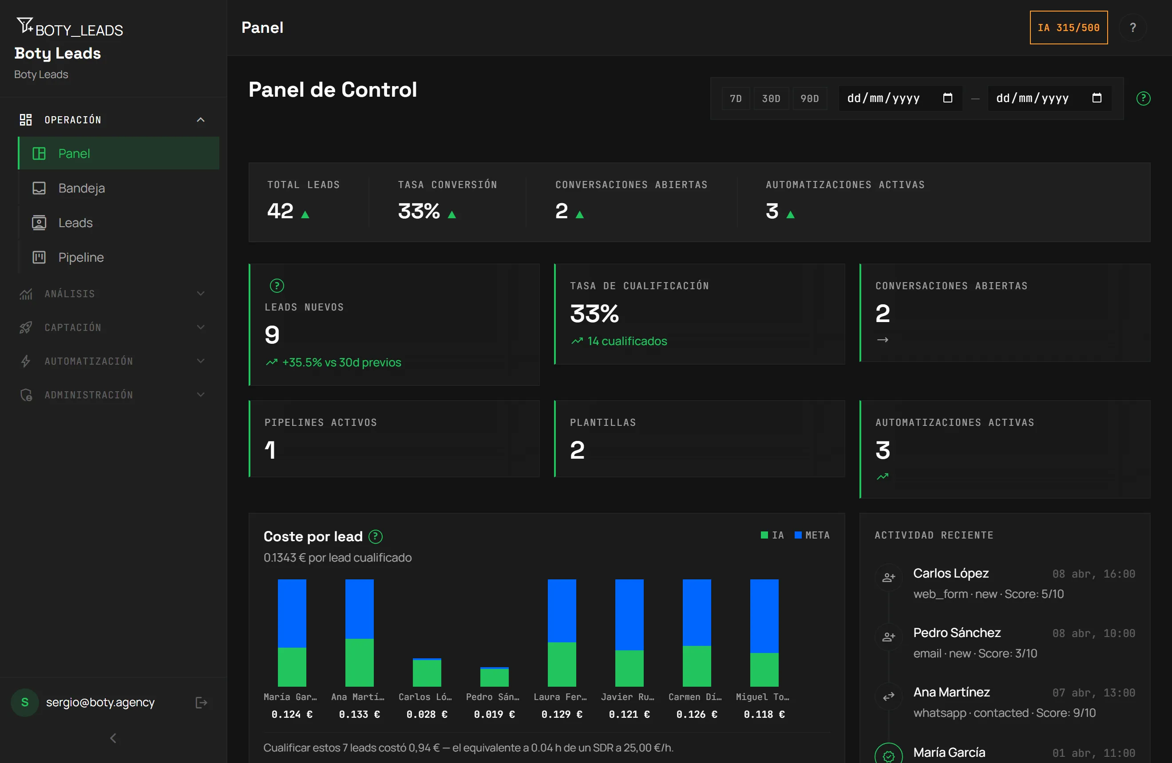The width and height of the screenshot is (1172, 763).
Task: Click the Leads contact icon
Action: pyautogui.click(x=39, y=223)
